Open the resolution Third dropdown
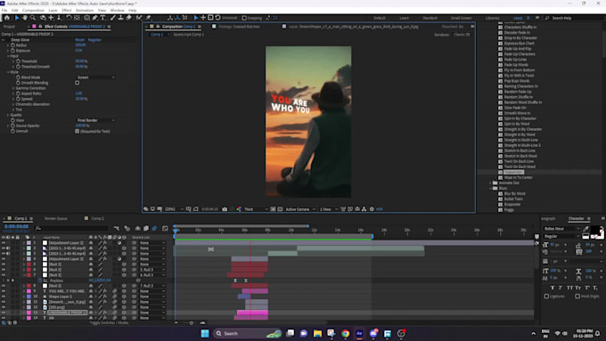 (x=256, y=209)
